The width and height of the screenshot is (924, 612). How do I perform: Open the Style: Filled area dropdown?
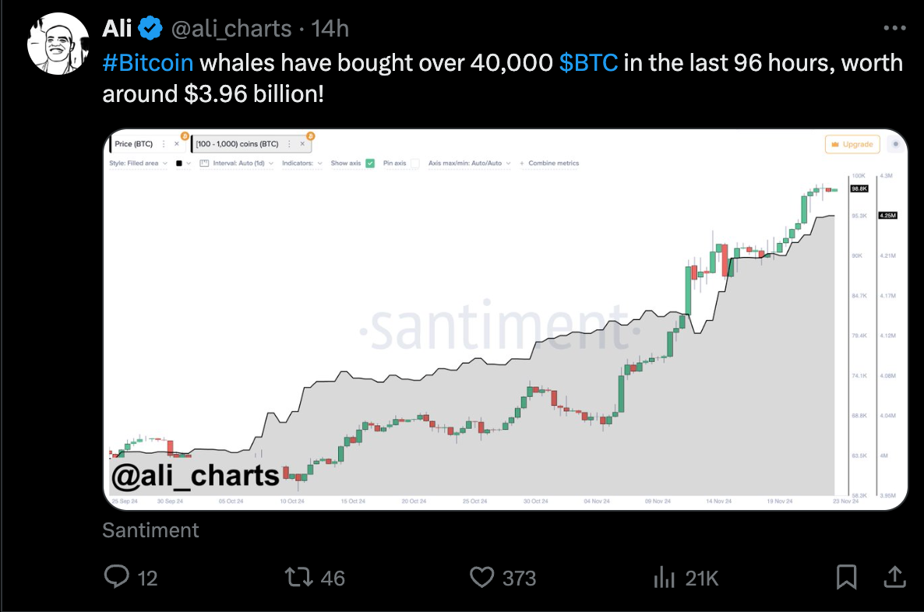click(139, 163)
